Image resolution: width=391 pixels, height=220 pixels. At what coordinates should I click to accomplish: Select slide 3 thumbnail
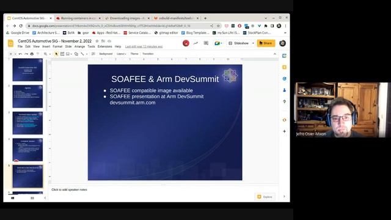pyautogui.click(x=27, y=123)
